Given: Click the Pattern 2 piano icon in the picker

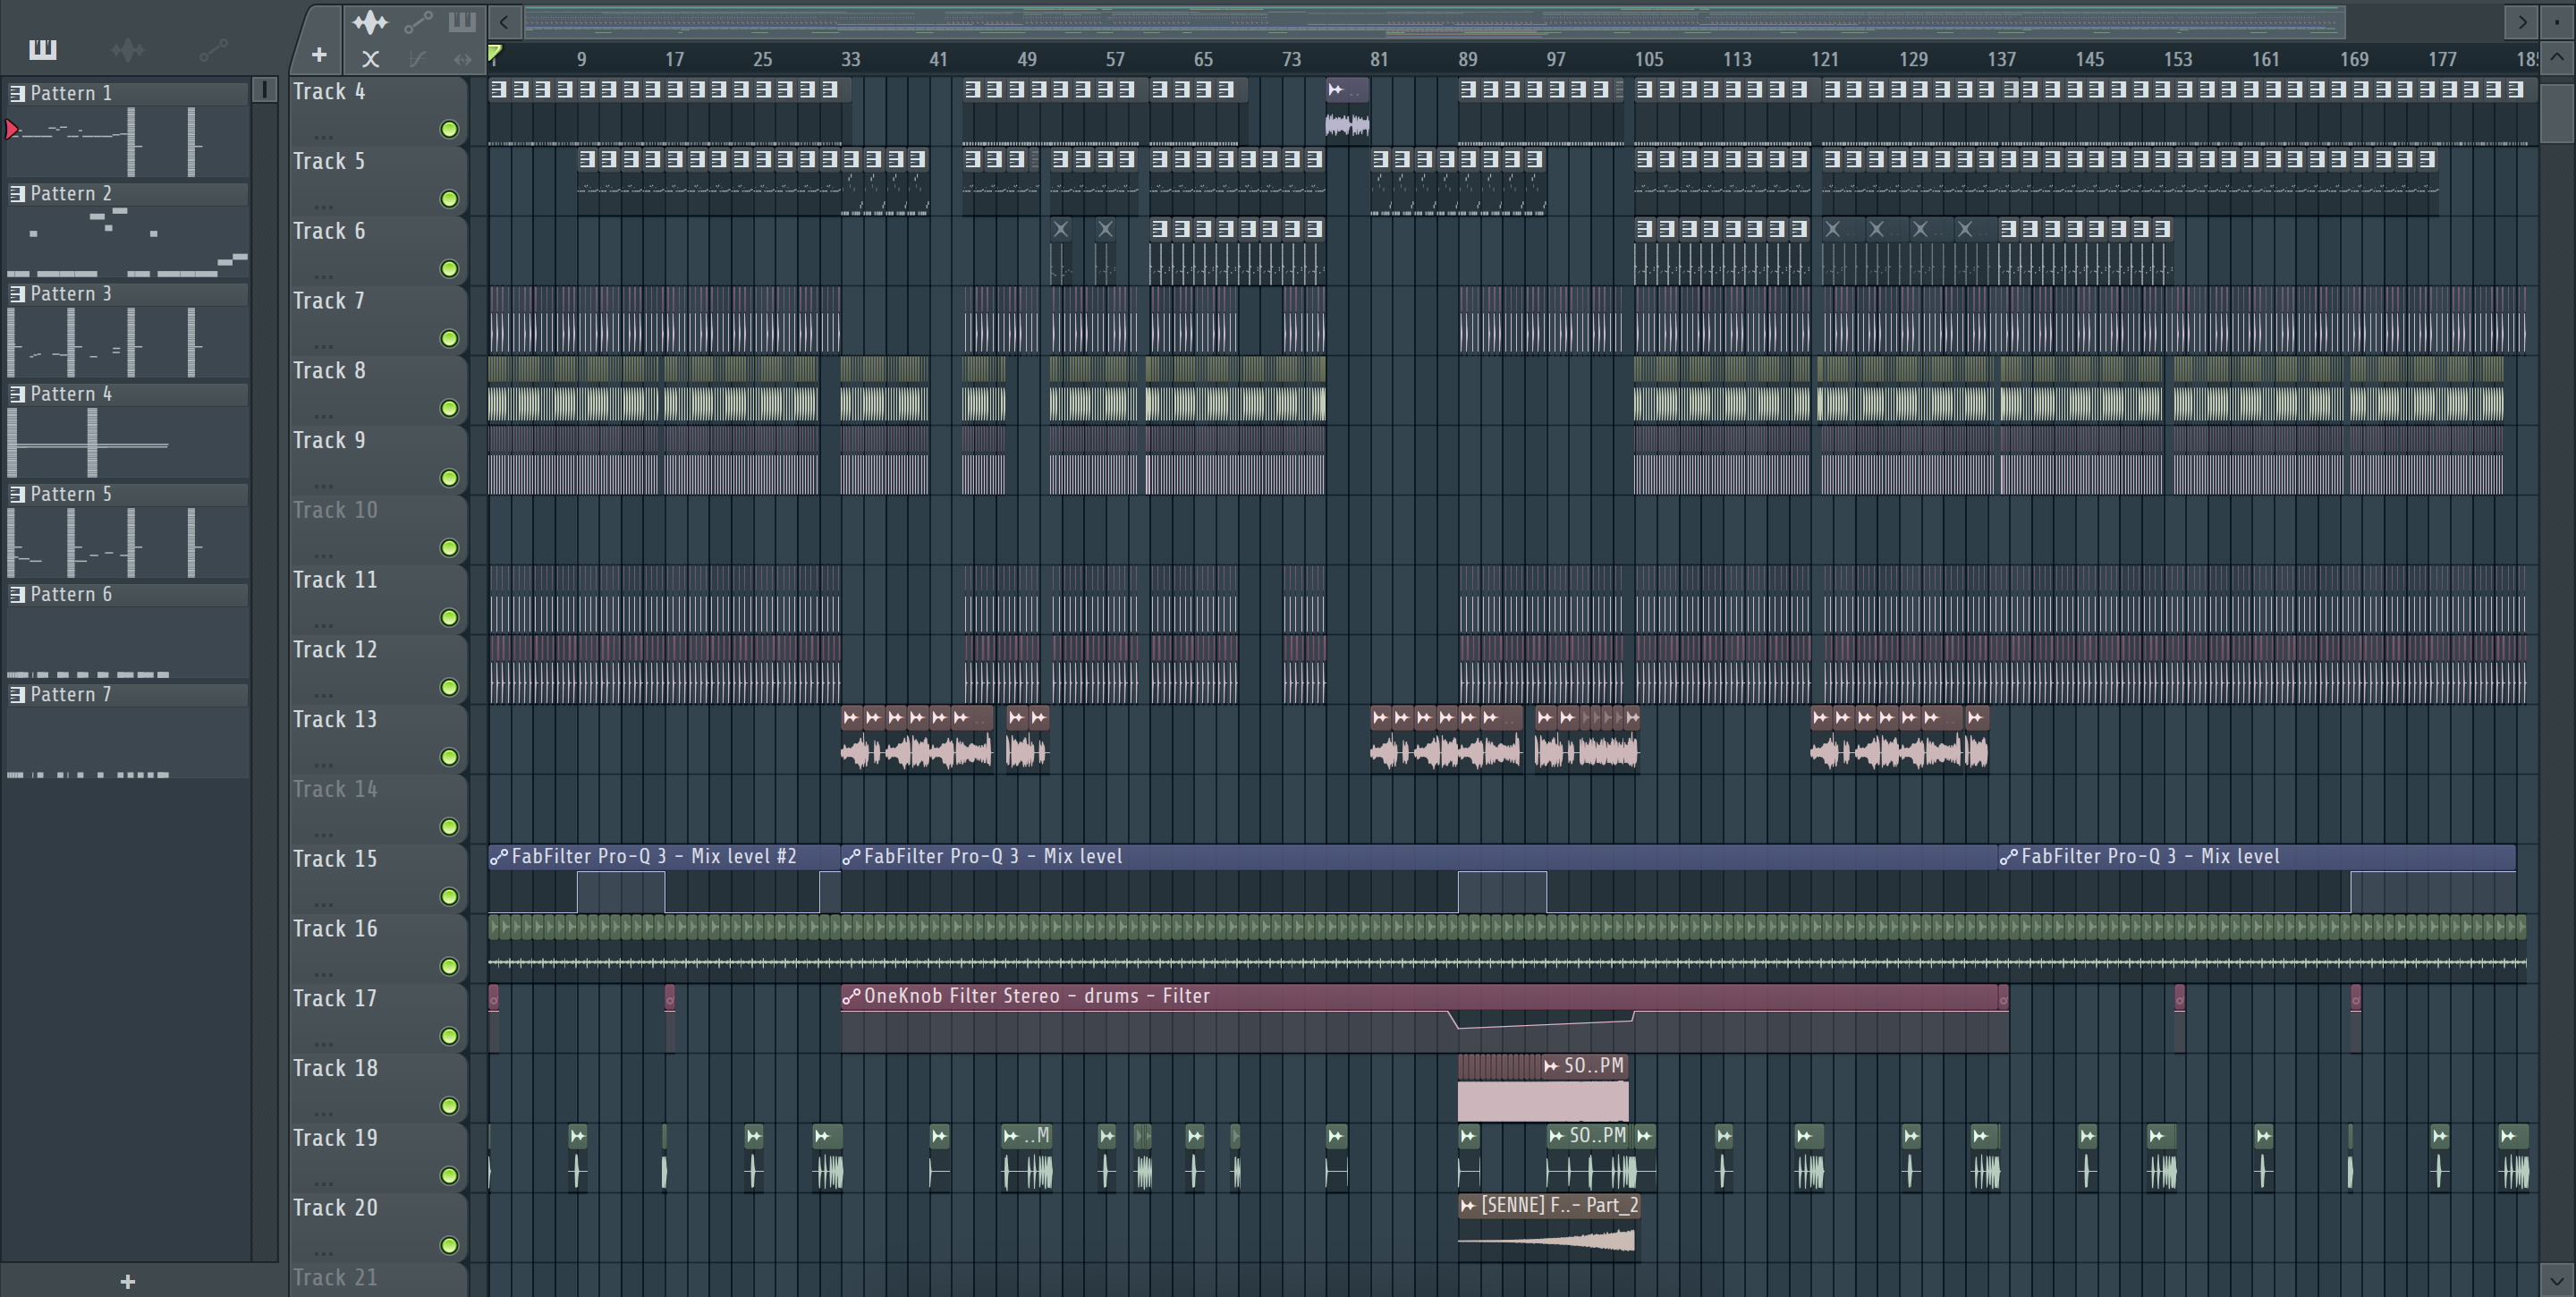Looking at the screenshot, I should tap(17, 193).
